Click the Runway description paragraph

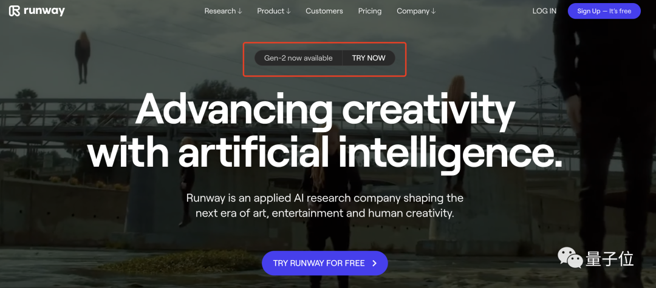[324, 206]
